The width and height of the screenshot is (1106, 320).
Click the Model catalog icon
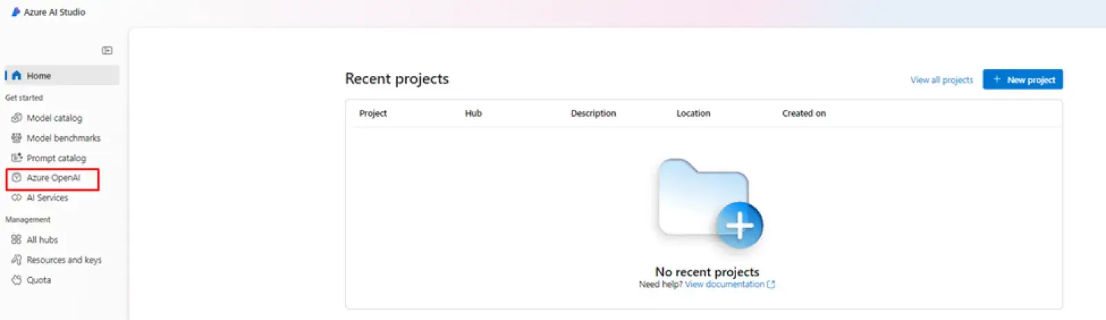[x=17, y=117]
